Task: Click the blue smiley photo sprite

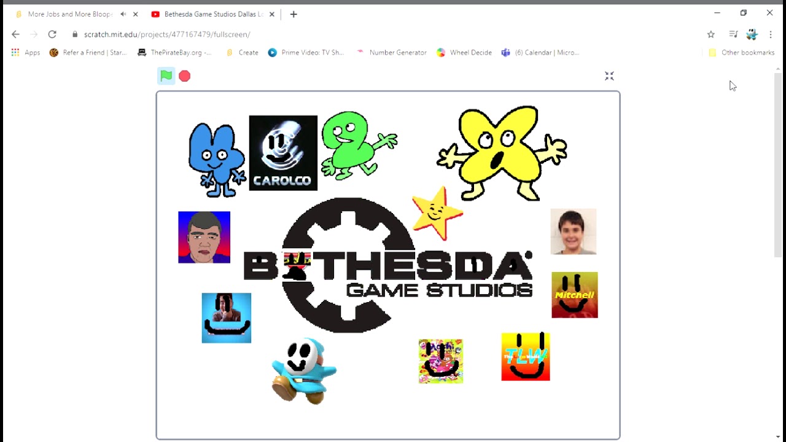Action: 227,318
